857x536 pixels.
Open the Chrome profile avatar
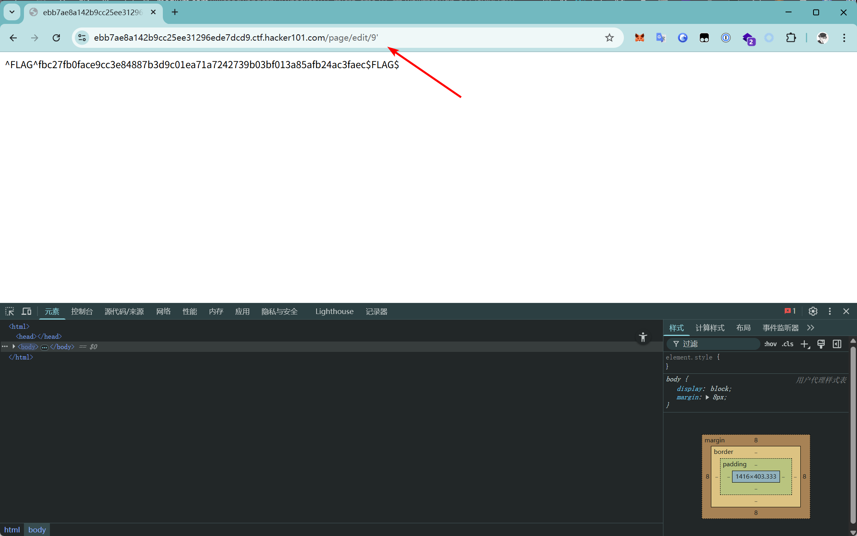click(x=822, y=38)
